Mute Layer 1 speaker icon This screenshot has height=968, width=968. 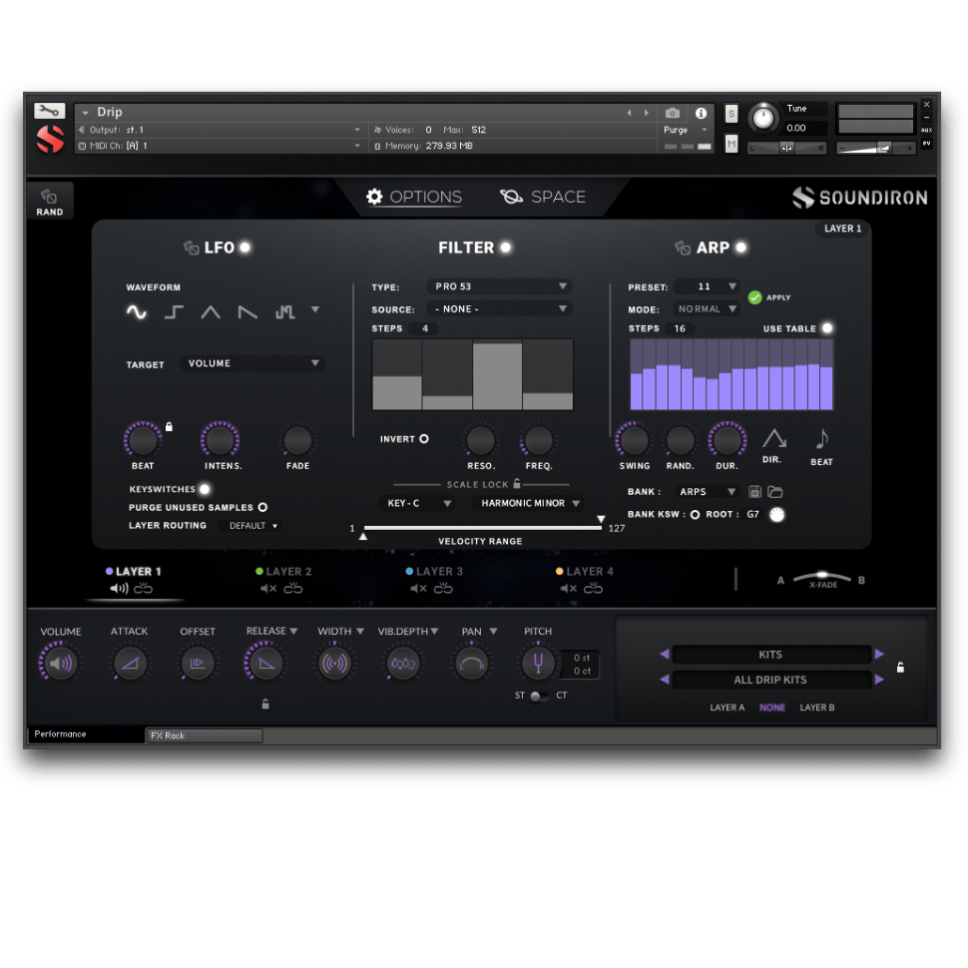point(119,589)
